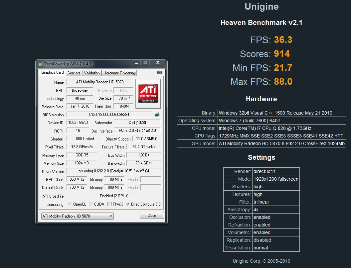Click the Binary cell in Hardware table

281,113
